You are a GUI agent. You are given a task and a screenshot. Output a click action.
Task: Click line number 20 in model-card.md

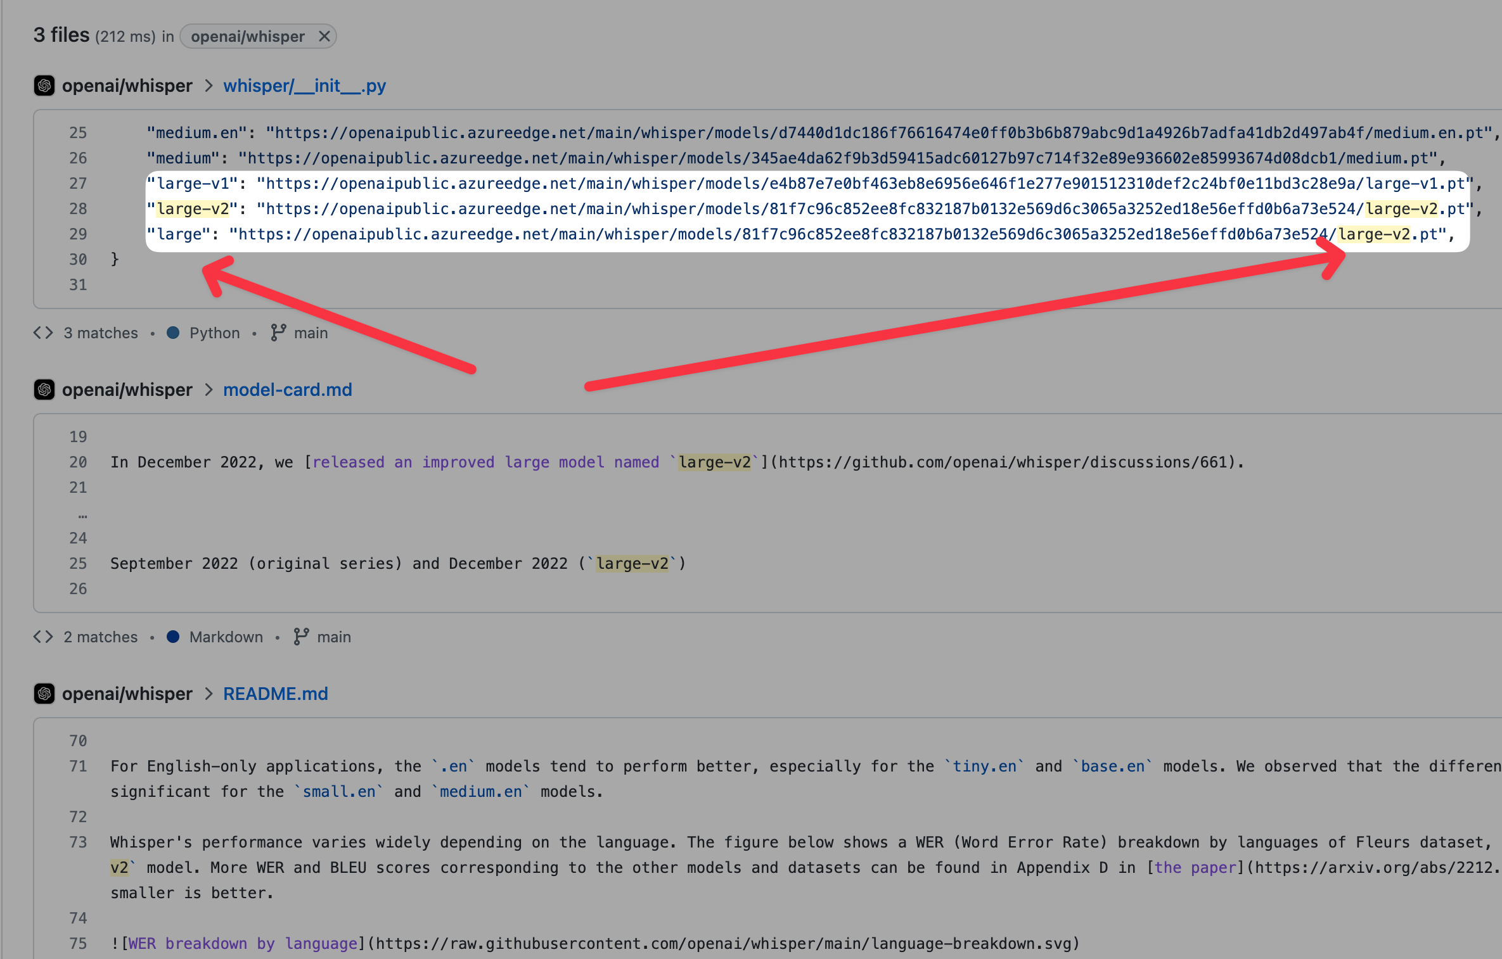pos(78,462)
